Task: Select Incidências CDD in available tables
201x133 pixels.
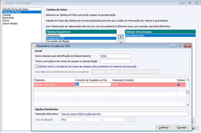Action: point(81,38)
